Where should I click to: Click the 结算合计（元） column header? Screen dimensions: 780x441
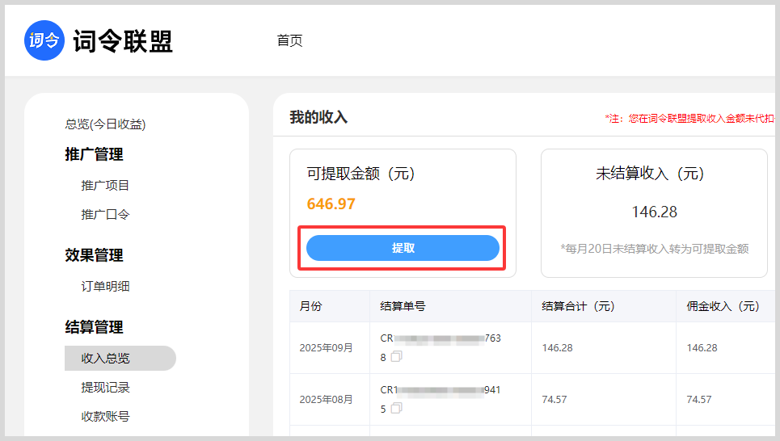pyautogui.click(x=578, y=306)
